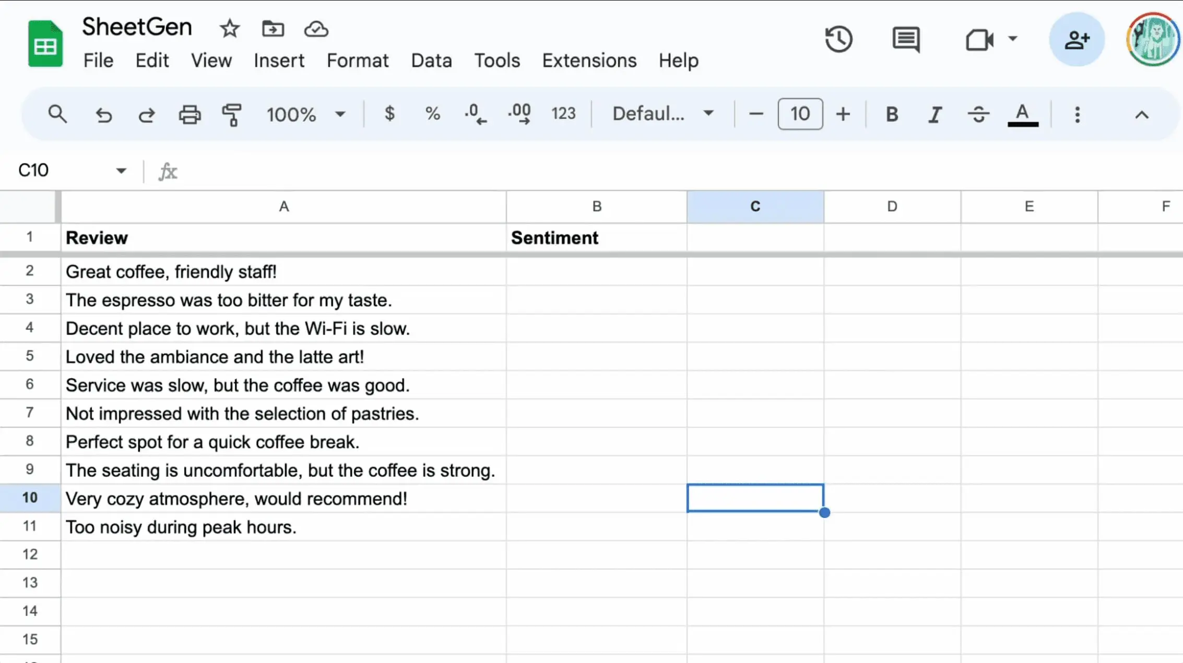Click the paint format roller icon
Viewport: 1183px width, 663px height.
232,114
